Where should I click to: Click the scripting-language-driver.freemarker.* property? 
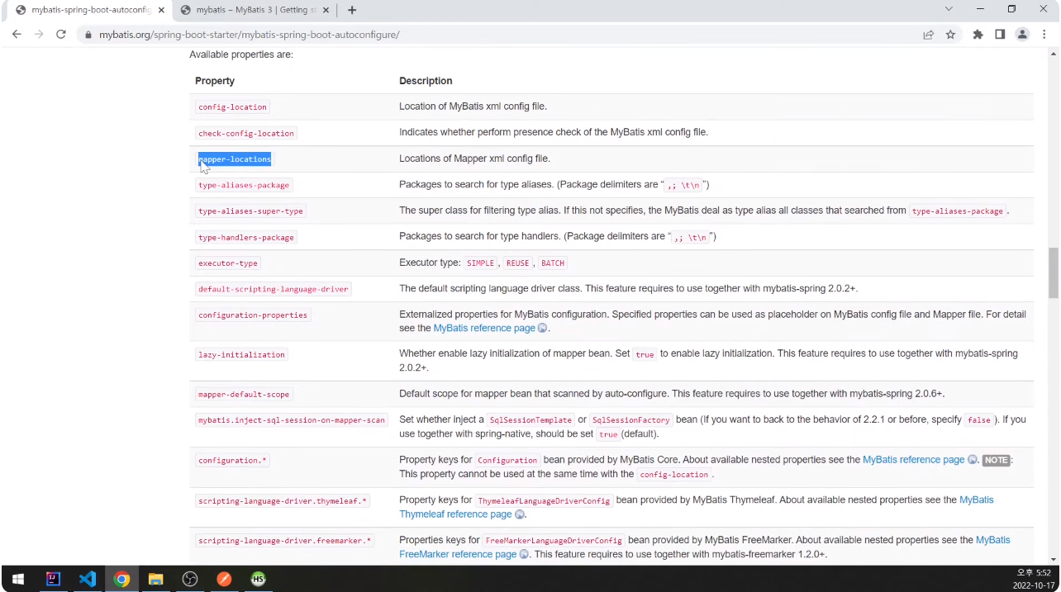click(285, 540)
